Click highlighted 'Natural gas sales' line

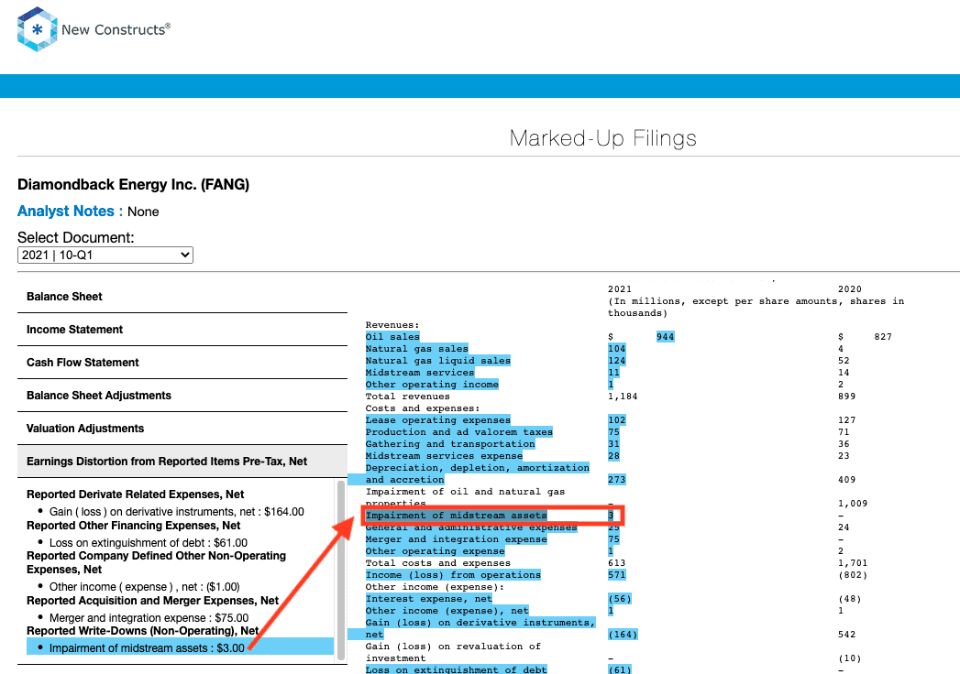click(x=417, y=349)
